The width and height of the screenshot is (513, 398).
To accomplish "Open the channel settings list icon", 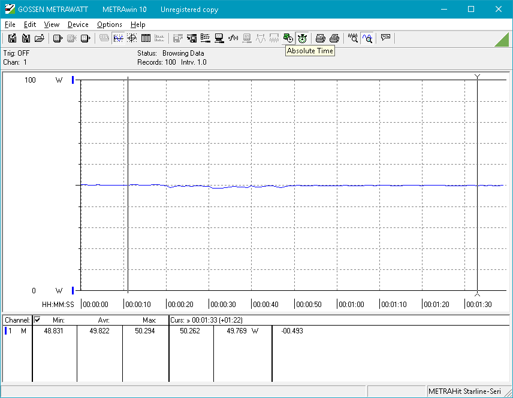I will pos(206,38).
